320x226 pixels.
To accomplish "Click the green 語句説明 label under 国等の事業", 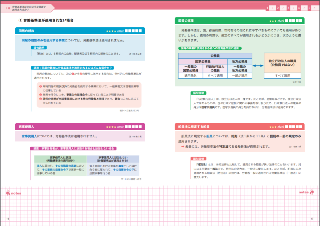I will coord(198,93).
